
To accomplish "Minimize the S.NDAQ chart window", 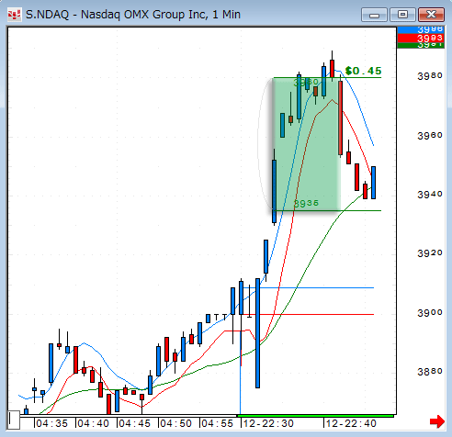I will coord(374,15).
